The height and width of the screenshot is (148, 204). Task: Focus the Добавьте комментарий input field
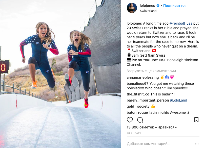(160, 144)
